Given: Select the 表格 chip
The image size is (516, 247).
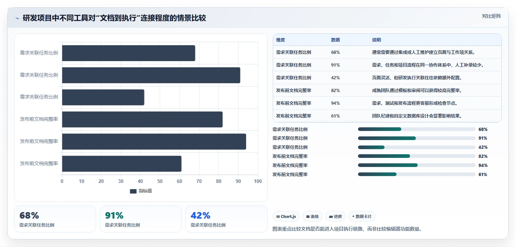Looking at the screenshot, I should tap(312, 216).
